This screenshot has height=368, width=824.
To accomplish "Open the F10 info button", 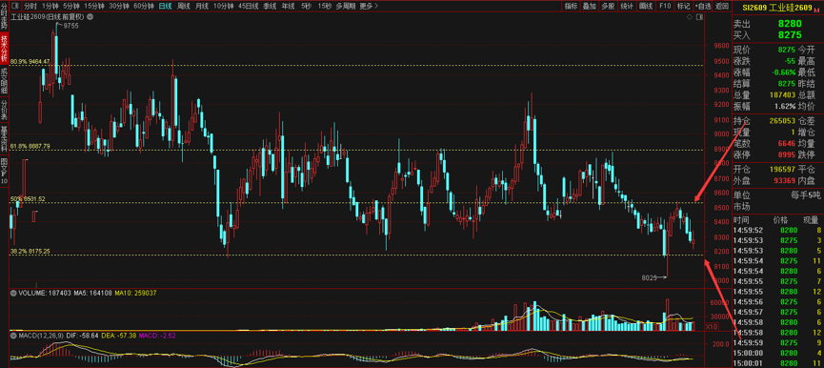I will (x=665, y=7).
